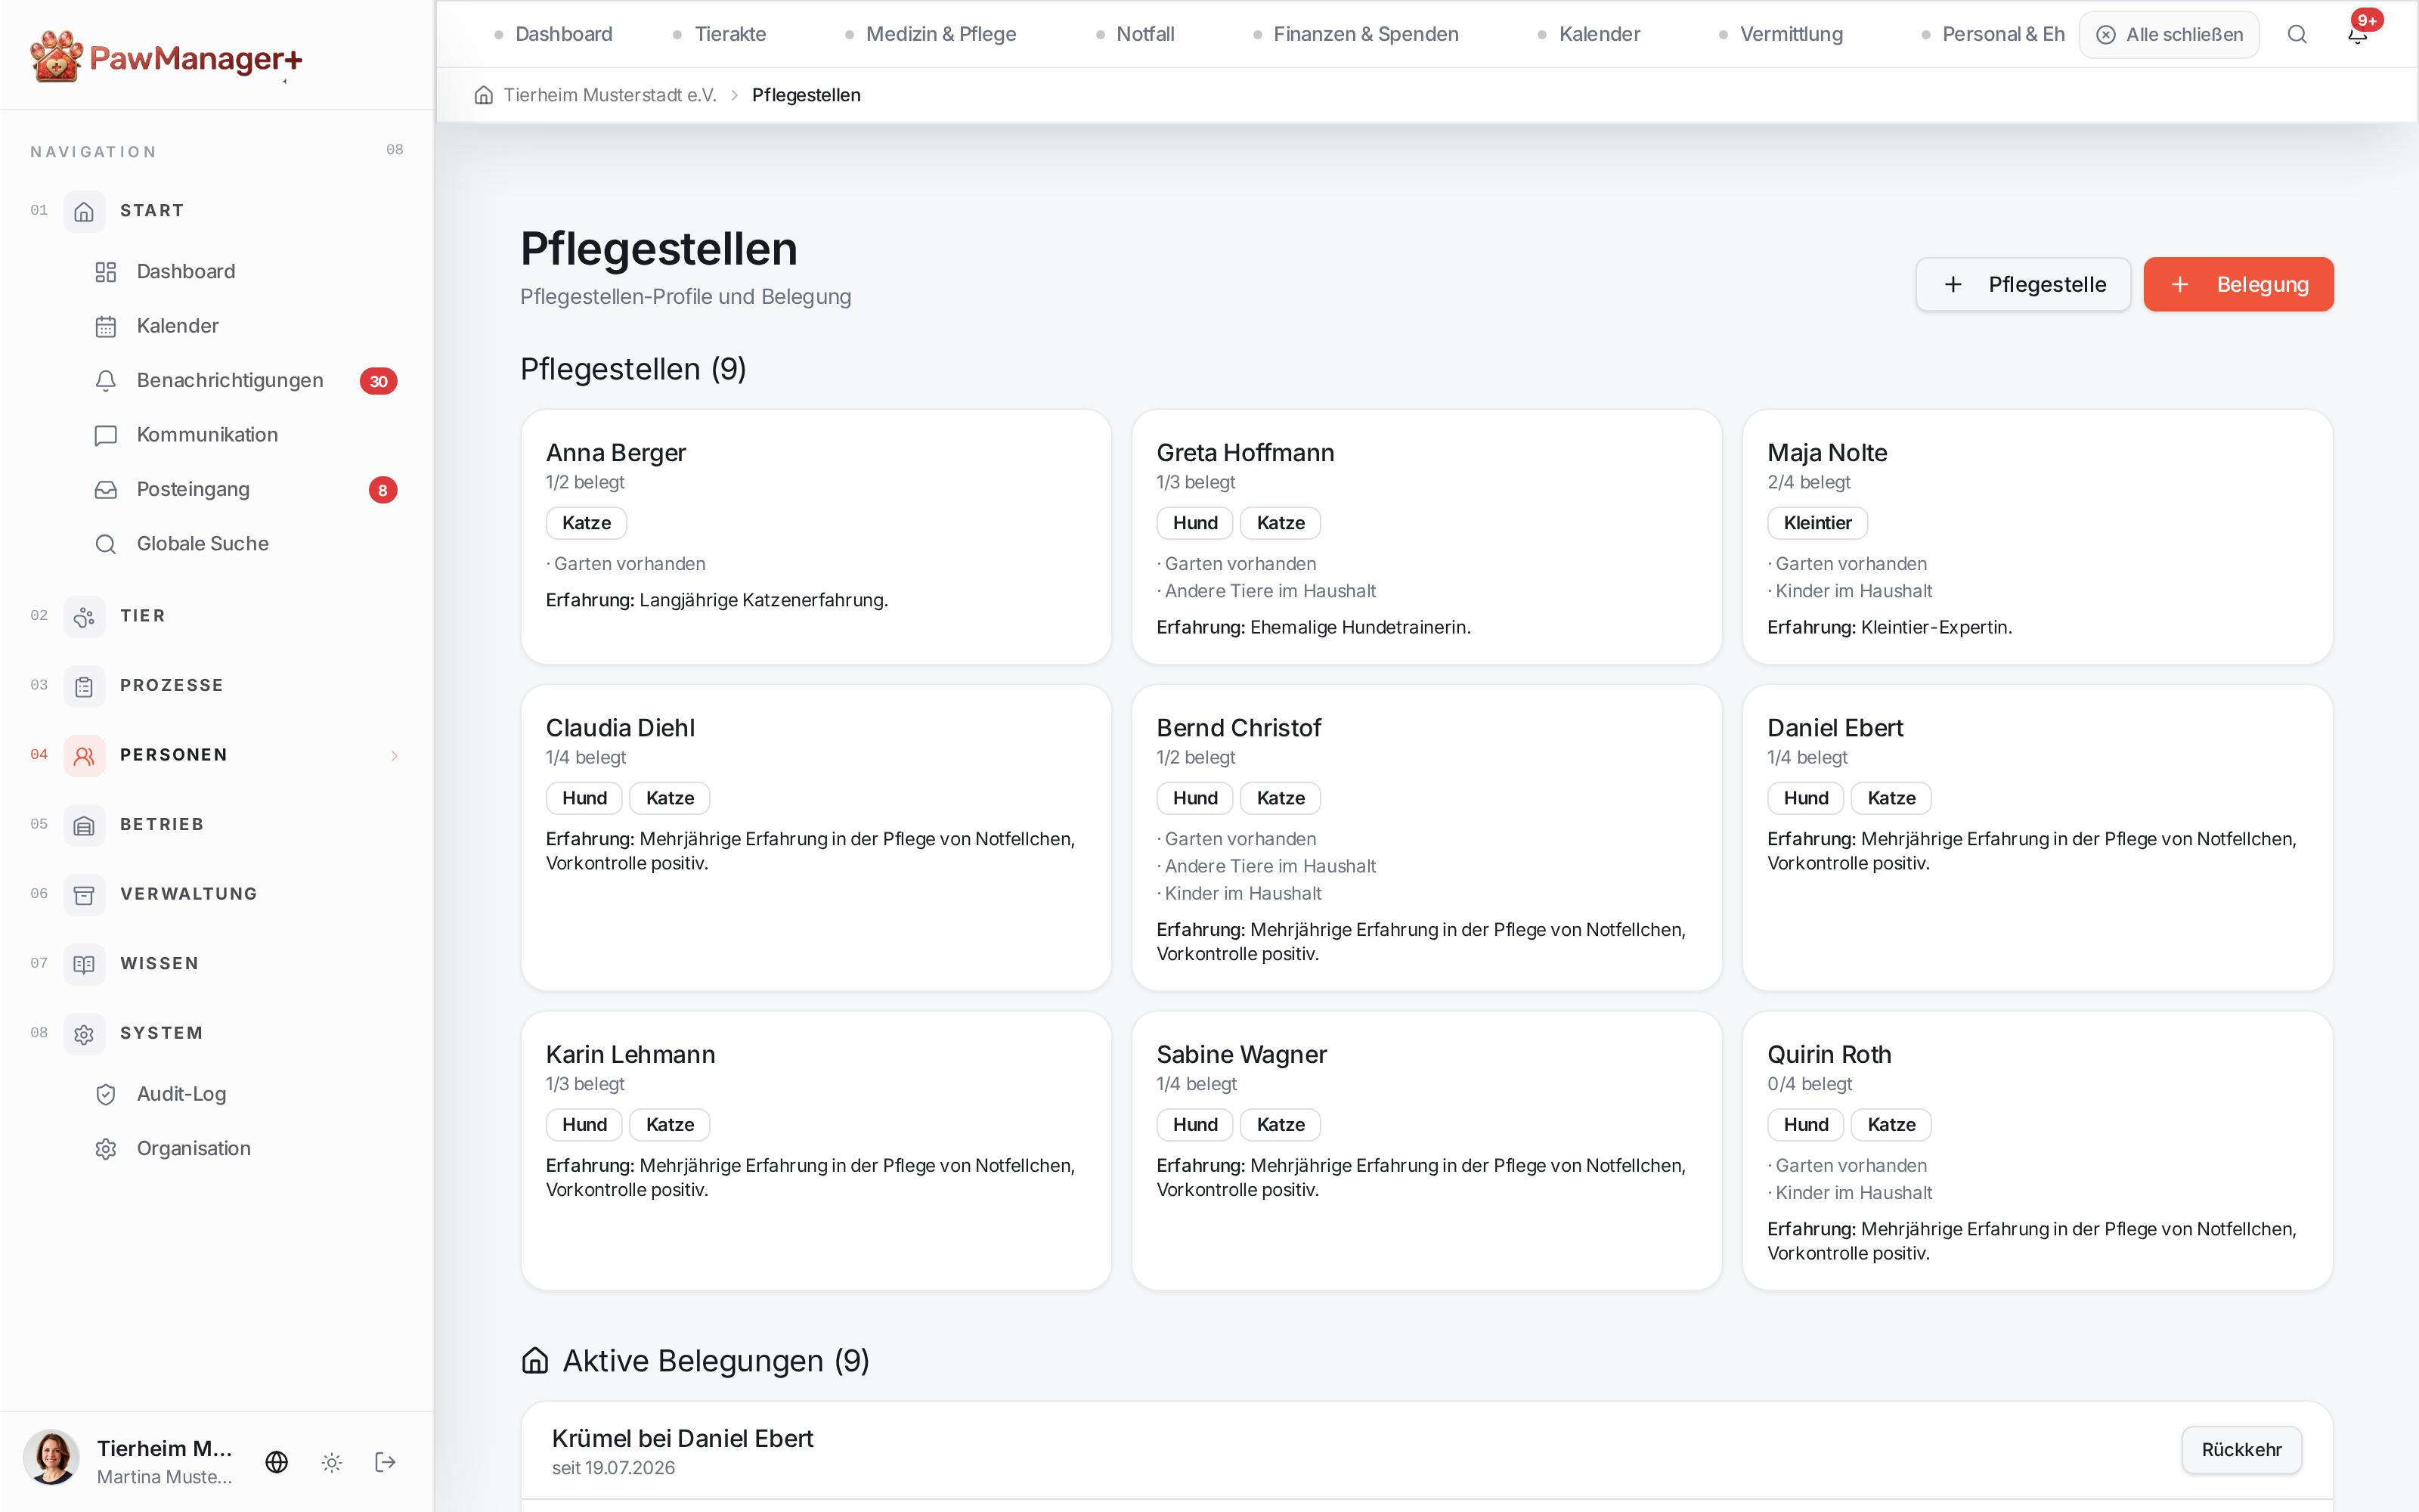Click the BETRIEB building icon
This screenshot has width=2419, height=1512.
click(84, 825)
